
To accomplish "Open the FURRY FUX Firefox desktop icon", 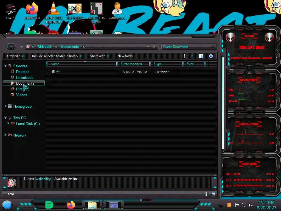I will tap(32, 11).
